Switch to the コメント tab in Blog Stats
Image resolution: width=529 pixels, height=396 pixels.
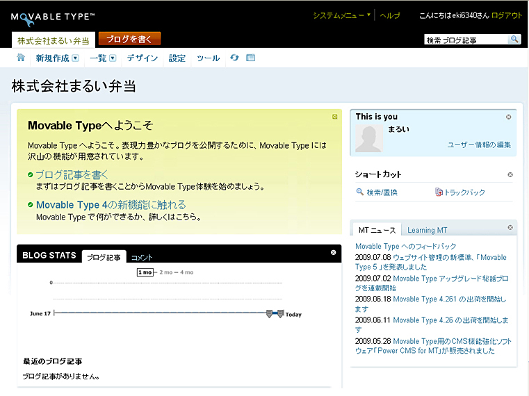click(141, 257)
